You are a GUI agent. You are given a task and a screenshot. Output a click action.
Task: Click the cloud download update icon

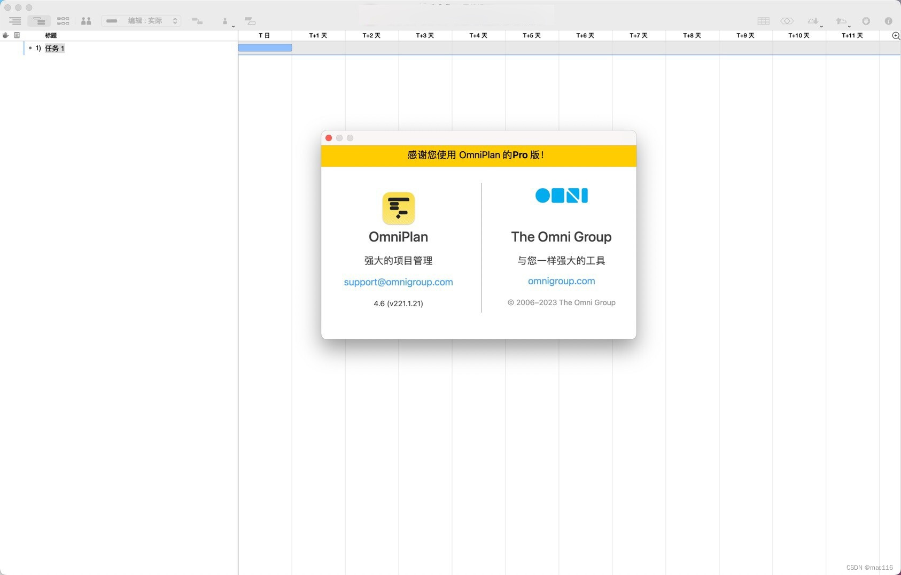click(x=813, y=21)
